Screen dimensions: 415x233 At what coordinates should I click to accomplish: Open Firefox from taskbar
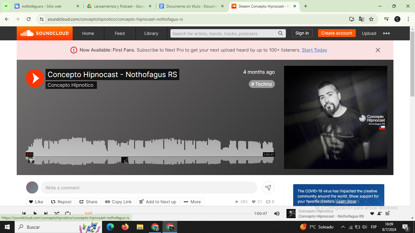[x=125, y=227]
